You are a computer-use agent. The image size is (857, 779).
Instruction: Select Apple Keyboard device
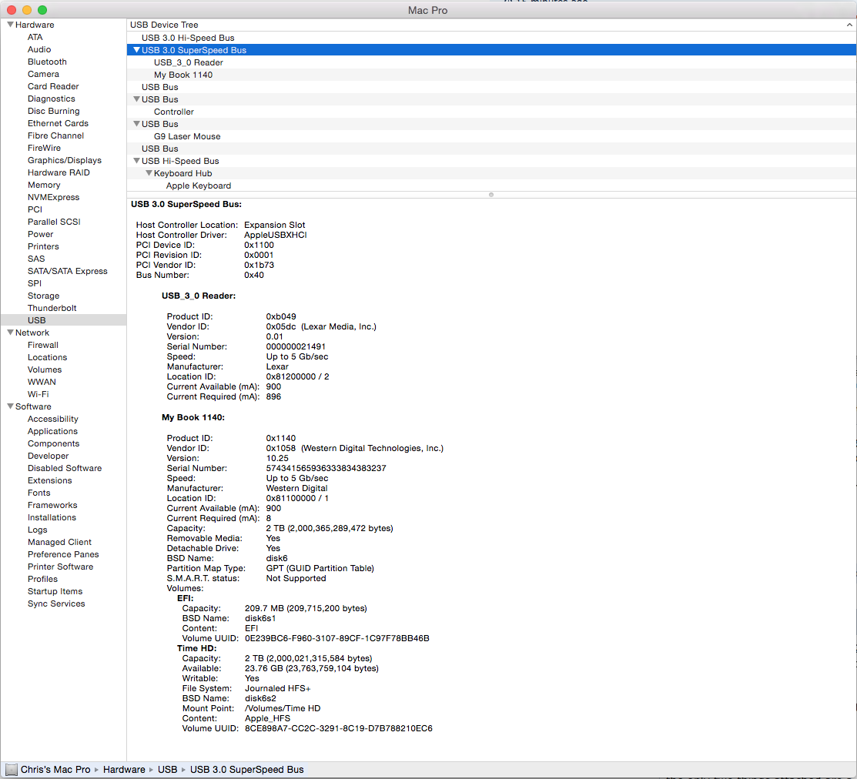pyautogui.click(x=491, y=186)
